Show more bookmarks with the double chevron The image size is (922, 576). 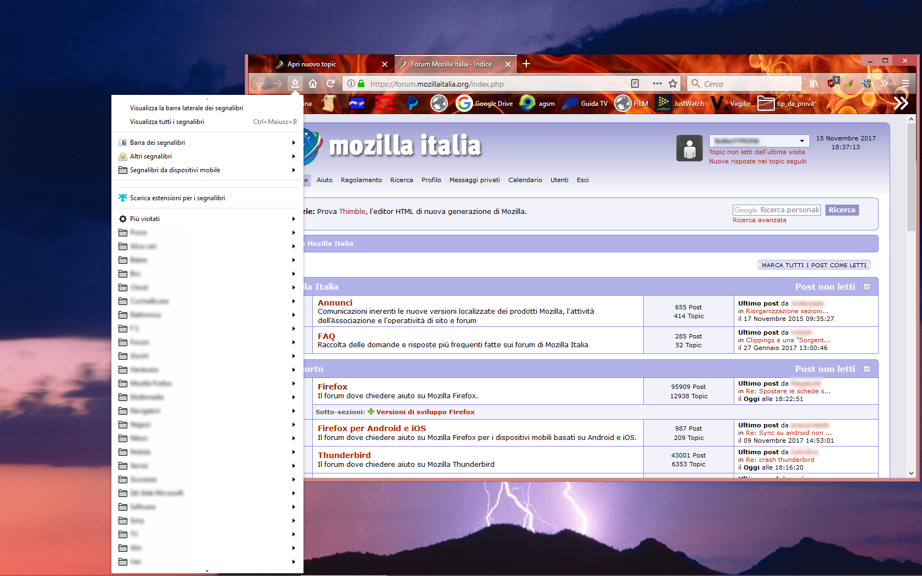click(901, 103)
